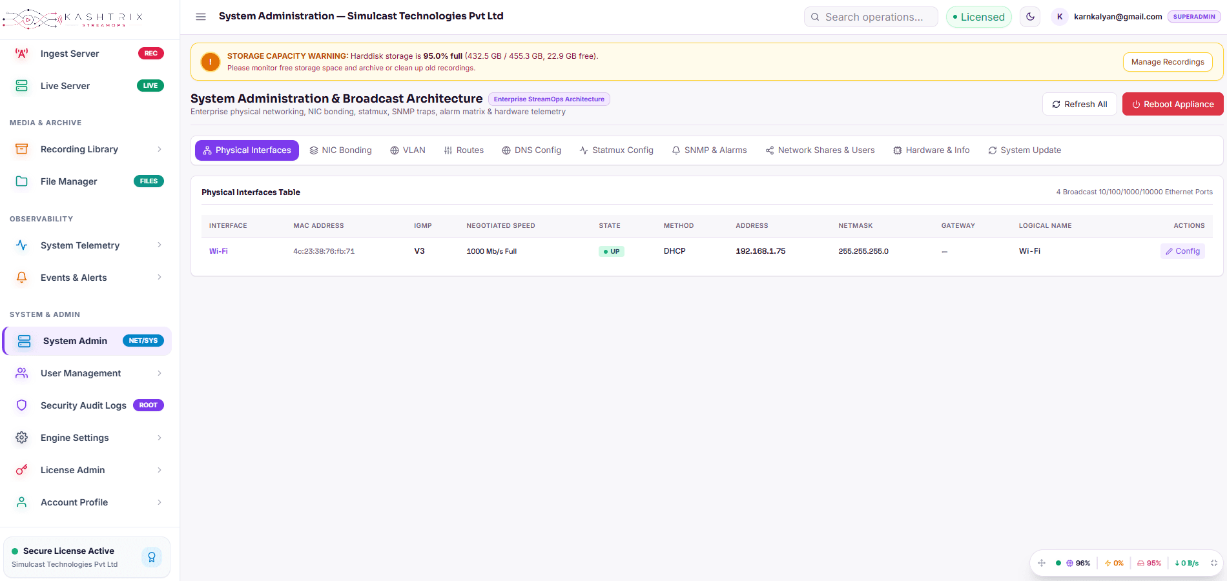Expand License Admin chevron
Image resolution: width=1227 pixels, height=581 pixels.
160,470
